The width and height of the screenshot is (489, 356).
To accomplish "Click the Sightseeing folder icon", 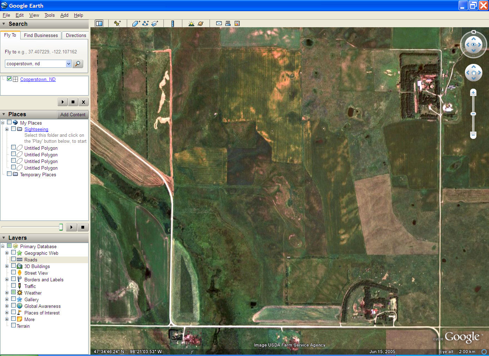I will pyautogui.click(x=20, y=129).
